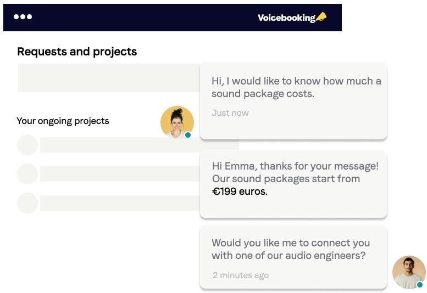Image resolution: width=427 pixels, height=293 pixels.
Task: Open the third ongoing project row
Action: coord(118,202)
